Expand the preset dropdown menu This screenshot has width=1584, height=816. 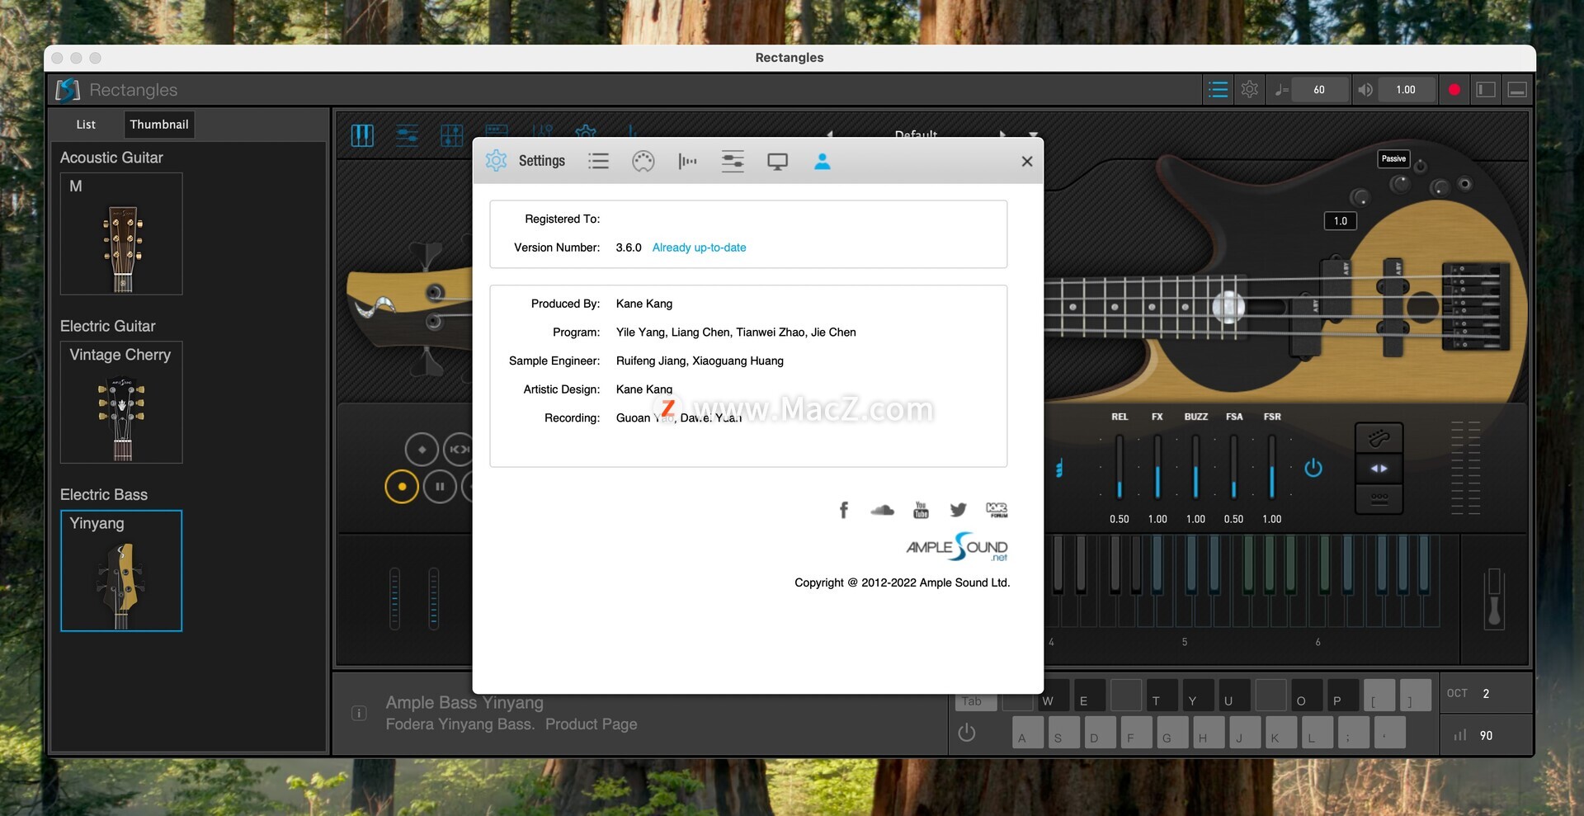[1033, 134]
